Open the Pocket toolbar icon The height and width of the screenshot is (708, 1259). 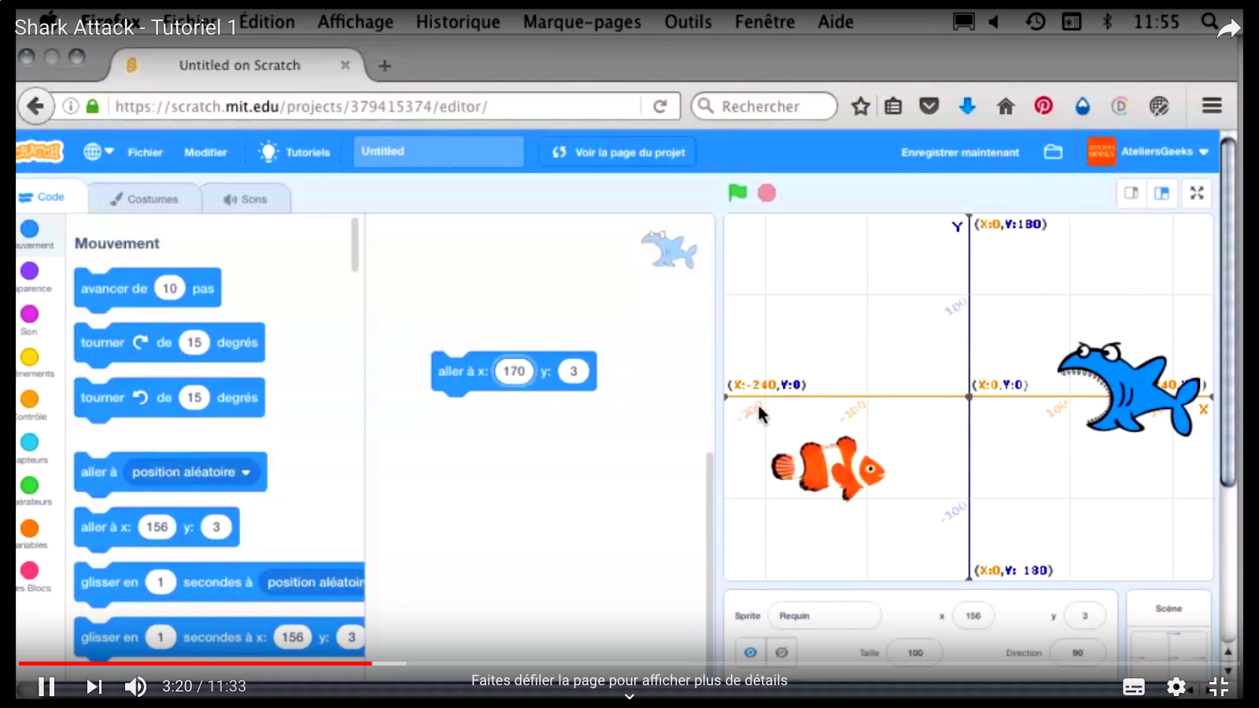coord(929,106)
